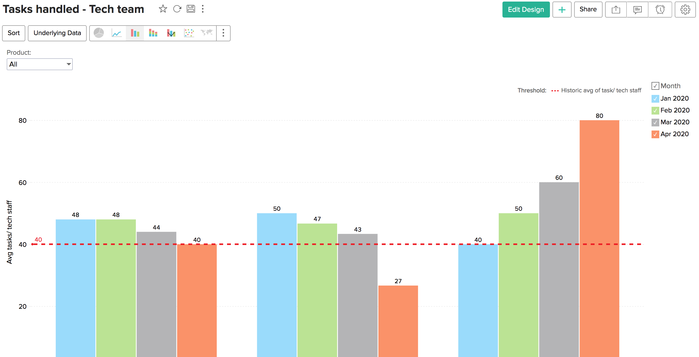This screenshot has height=357, width=699.
Task: Choose the map chart icon
Action: coord(207,33)
